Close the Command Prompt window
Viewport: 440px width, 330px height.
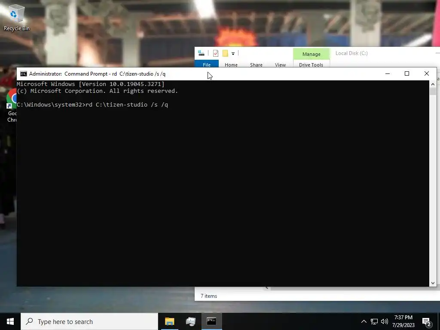coord(427,73)
